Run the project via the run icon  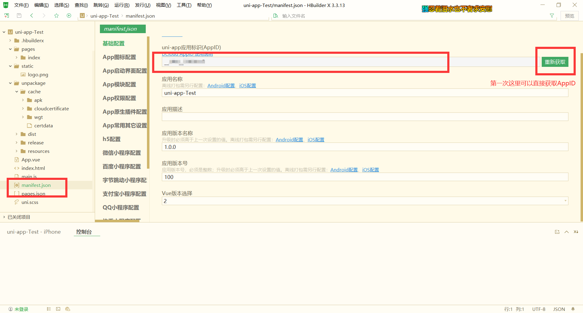click(69, 15)
